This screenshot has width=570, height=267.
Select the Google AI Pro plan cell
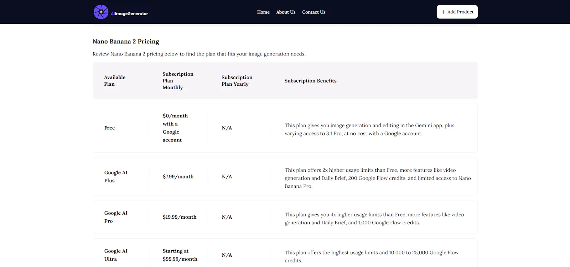[x=116, y=217]
